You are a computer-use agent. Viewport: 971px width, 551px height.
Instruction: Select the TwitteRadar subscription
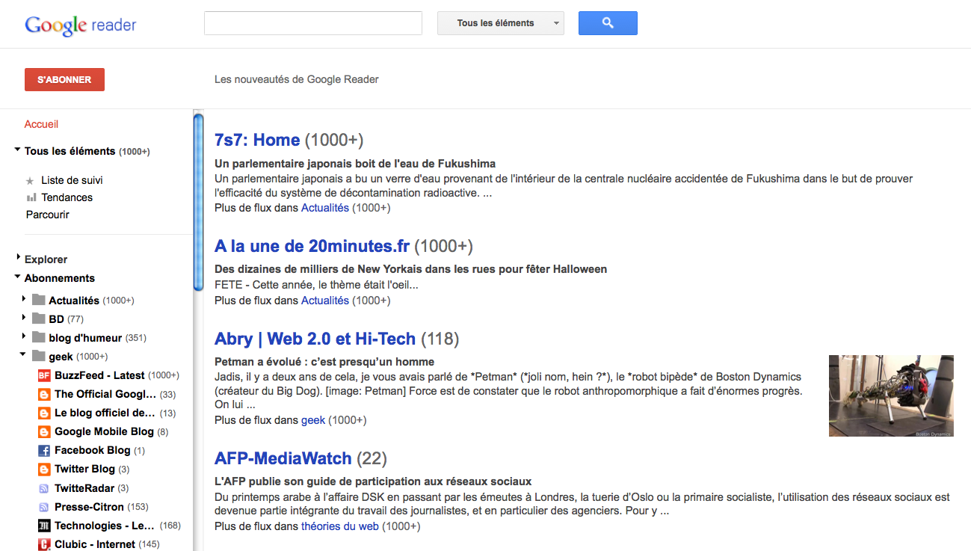84,488
